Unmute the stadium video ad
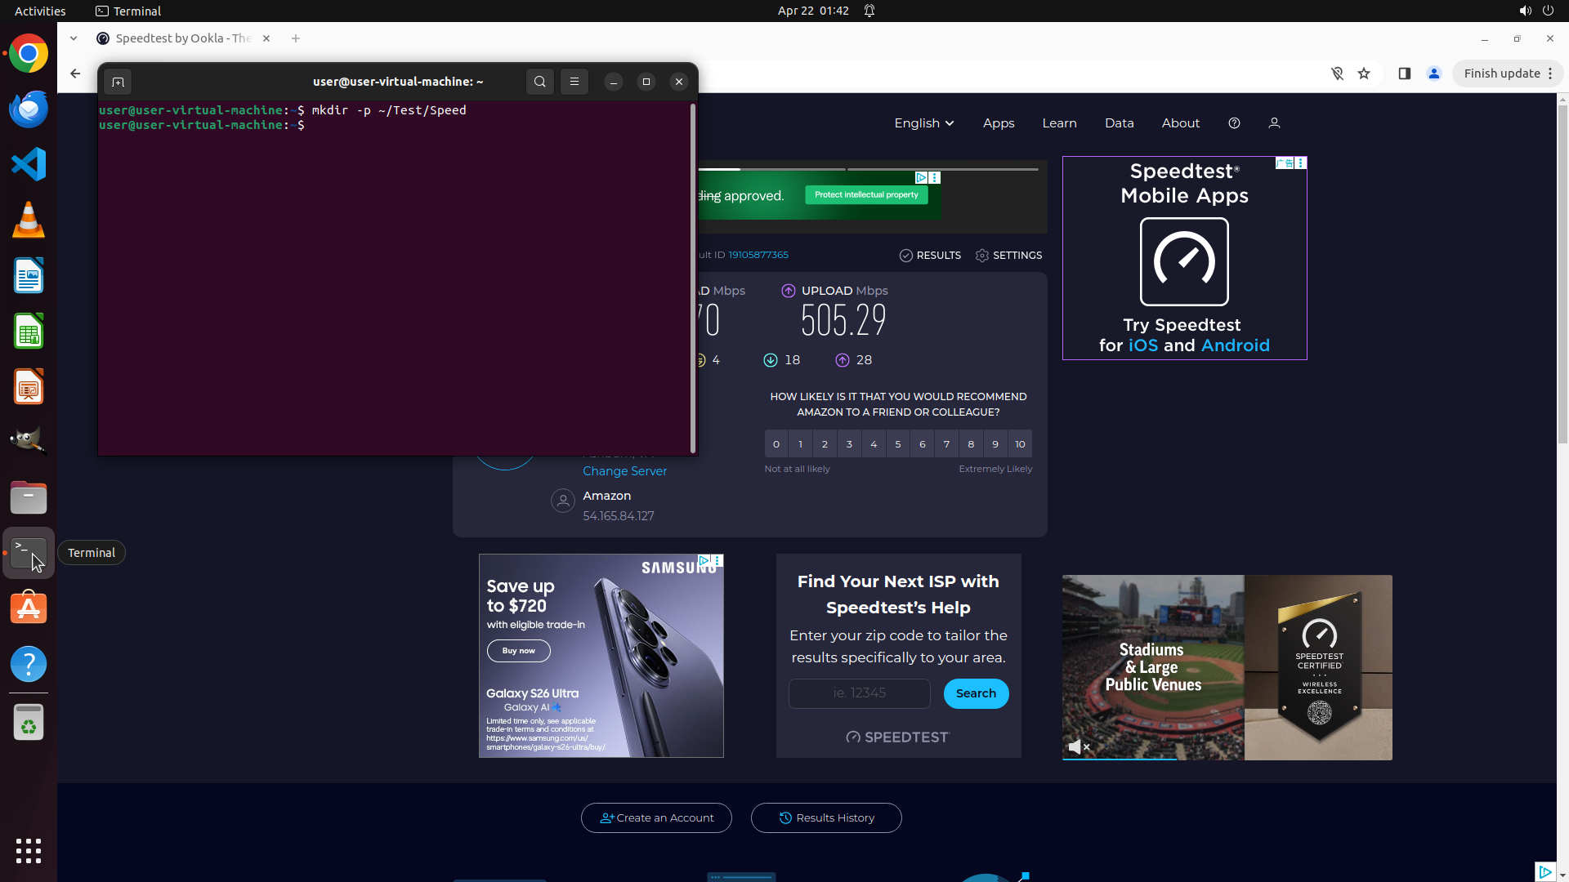The image size is (1569, 882). pyautogui.click(x=1079, y=746)
